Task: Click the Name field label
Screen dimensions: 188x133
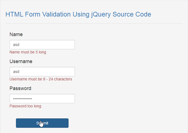Action: pyautogui.click(x=16, y=34)
